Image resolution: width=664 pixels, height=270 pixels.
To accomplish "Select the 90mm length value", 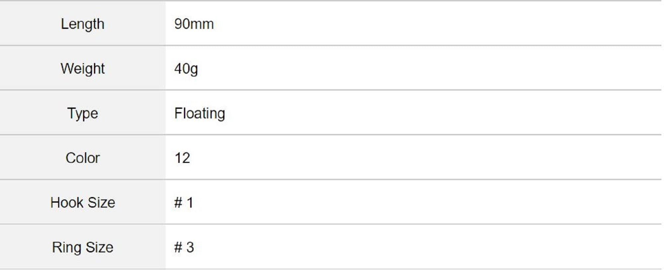I will (x=194, y=24).
